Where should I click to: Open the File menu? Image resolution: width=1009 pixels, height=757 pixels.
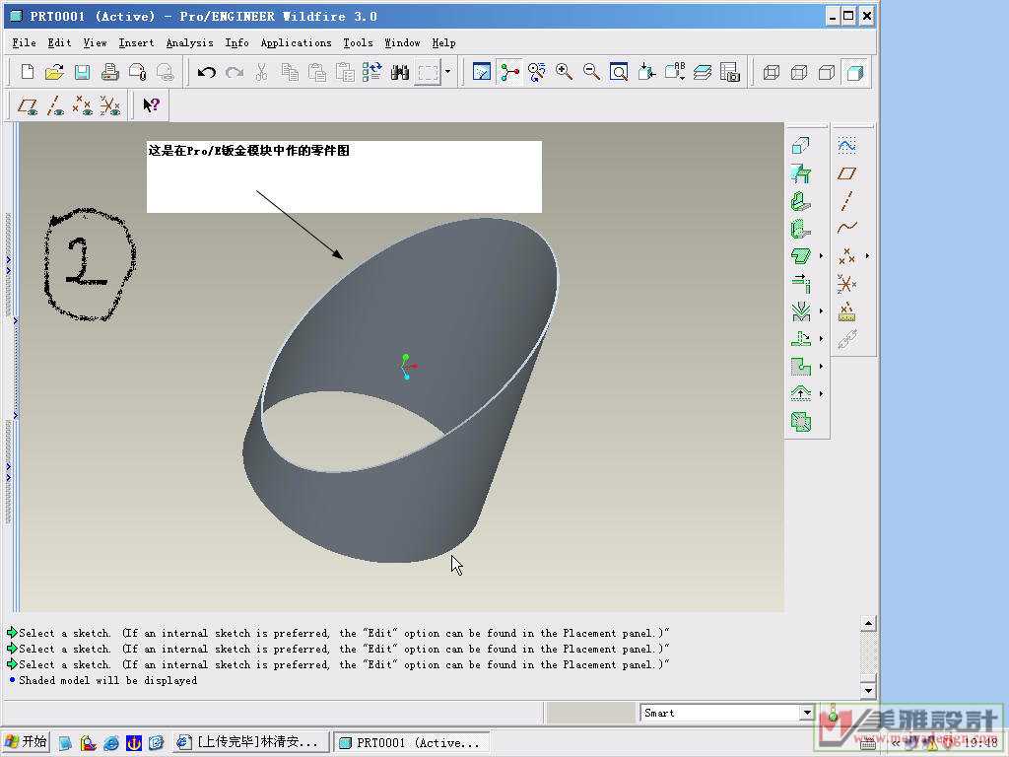point(24,43)
